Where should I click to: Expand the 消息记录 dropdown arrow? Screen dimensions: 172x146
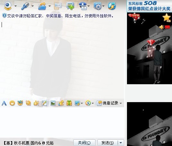pyautogui.click(x=121, y=103)
